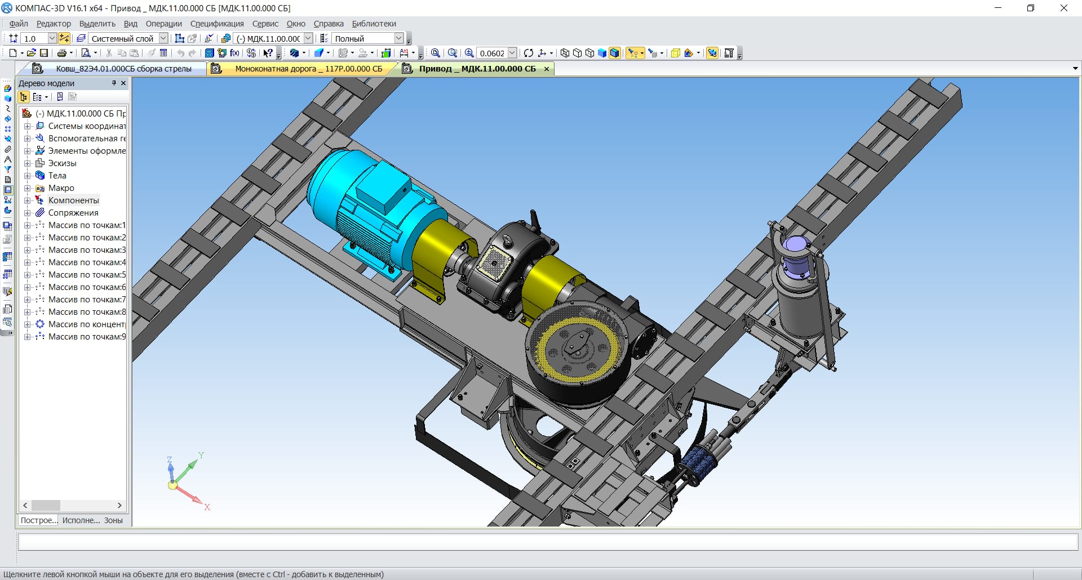Open the Системный слой layer dropdown

pyautogui.click(x=163, y=38)
